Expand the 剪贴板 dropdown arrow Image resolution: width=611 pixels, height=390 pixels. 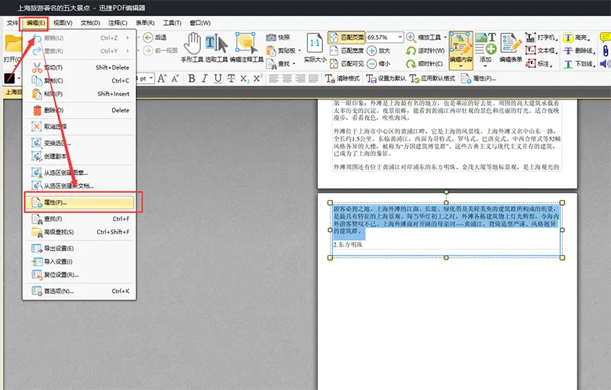tap(299, 50)
